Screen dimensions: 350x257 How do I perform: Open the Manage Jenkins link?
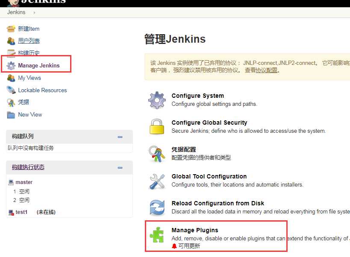[39, 66]
